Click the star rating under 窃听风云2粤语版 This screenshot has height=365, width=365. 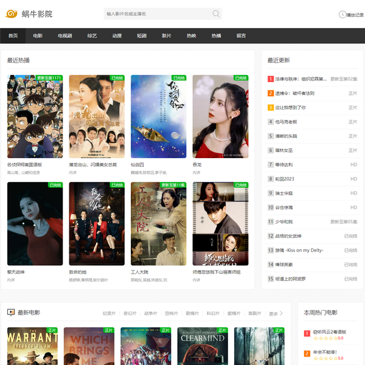click(x=325, y=338)
